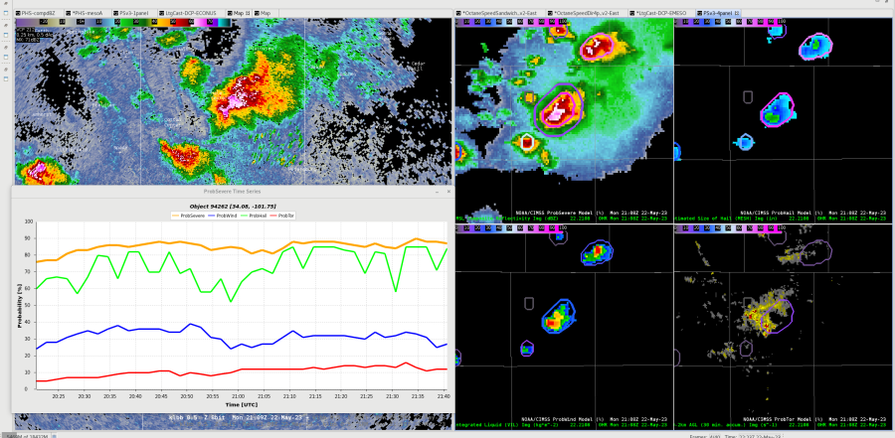Click the ProbTor legend entry
The image size is (895, 438).
click(283, 215)
